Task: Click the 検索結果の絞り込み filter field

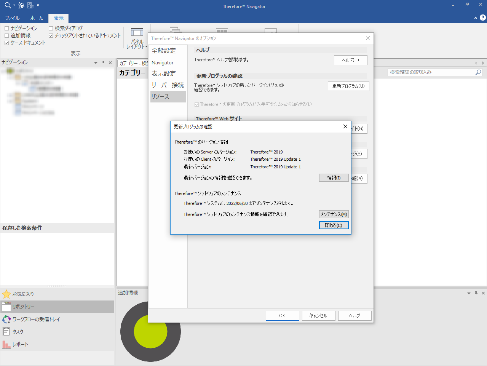Action: pyautogui.click(x=432, y=72)
